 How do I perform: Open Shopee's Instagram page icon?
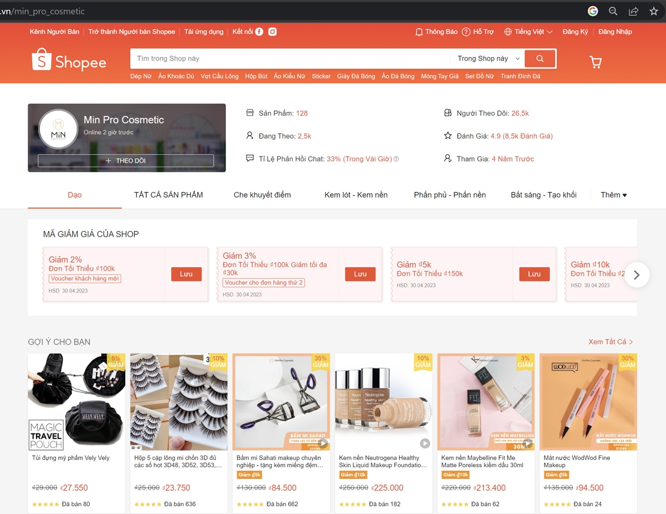(272, 32)
